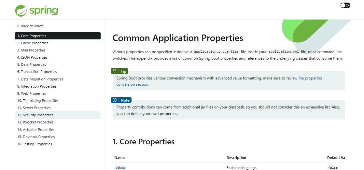Image resolution: width=364 pixels, height=170 pixels.
Task: Click the Back to index chevron
Action: coord(18,26)
